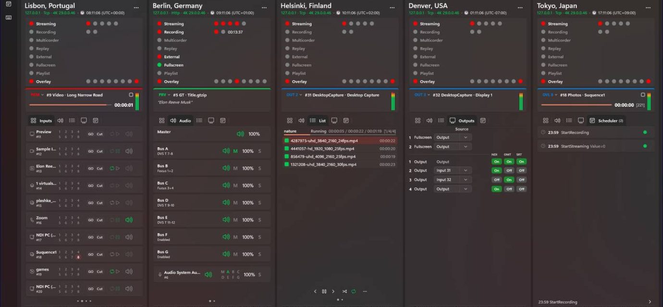The width and height of the screenshot is (663, 307).
Task: Open the List tab in Tokyo panel
Action: (569, 121)
